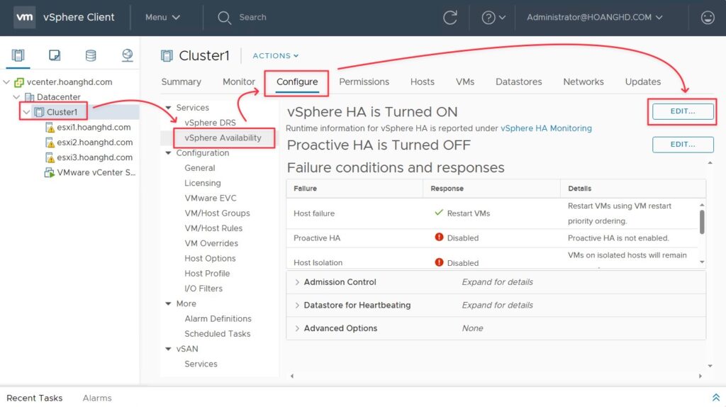Click esxi2 host warning icon
This screenshot has width=726, height=407.
(x=50, y=143)
